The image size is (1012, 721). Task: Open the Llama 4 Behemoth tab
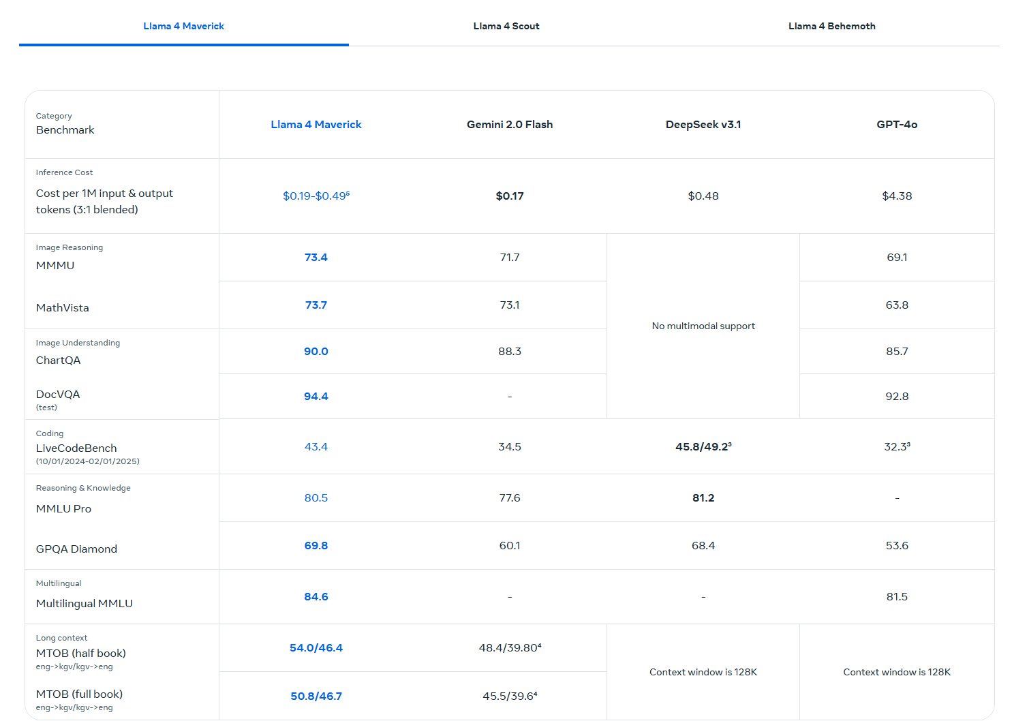pyautogui.click(x=831, y=26)
